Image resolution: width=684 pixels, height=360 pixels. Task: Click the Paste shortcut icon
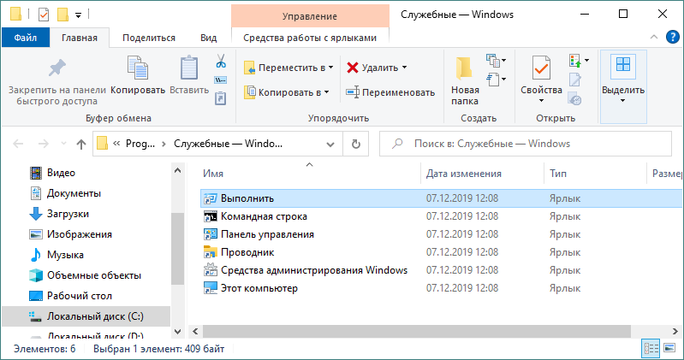(x=221, y=98)
